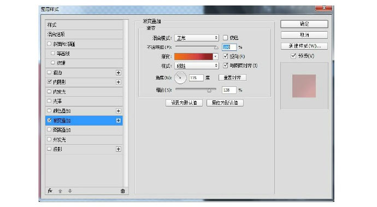Click the angle value field showing 135
The height and width of the screenshot is (207, 377).
tap(196, 78)
